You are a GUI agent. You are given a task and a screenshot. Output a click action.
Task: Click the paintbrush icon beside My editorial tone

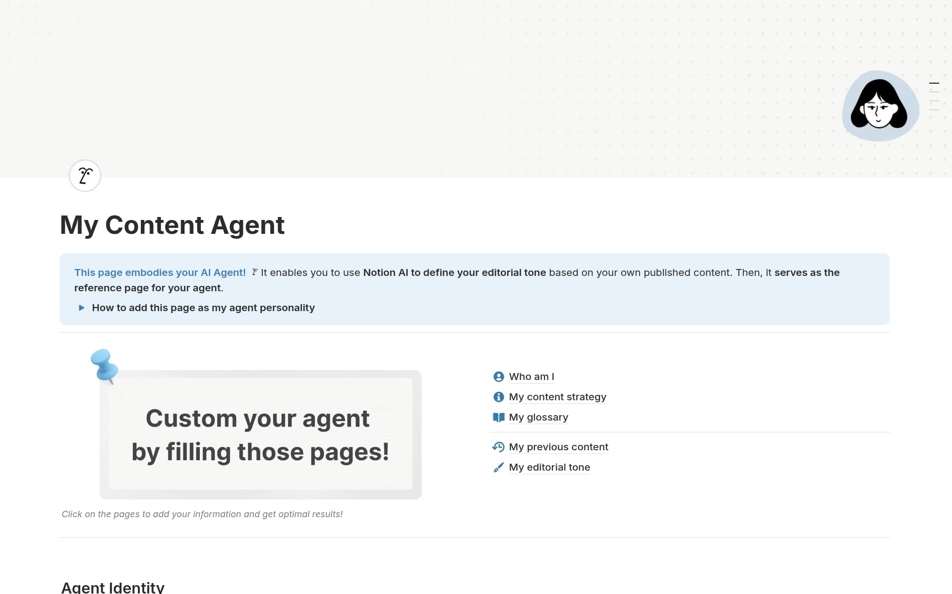point(498,467)
